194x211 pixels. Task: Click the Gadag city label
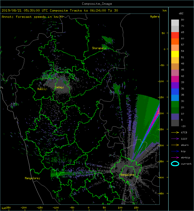[58, 87]
